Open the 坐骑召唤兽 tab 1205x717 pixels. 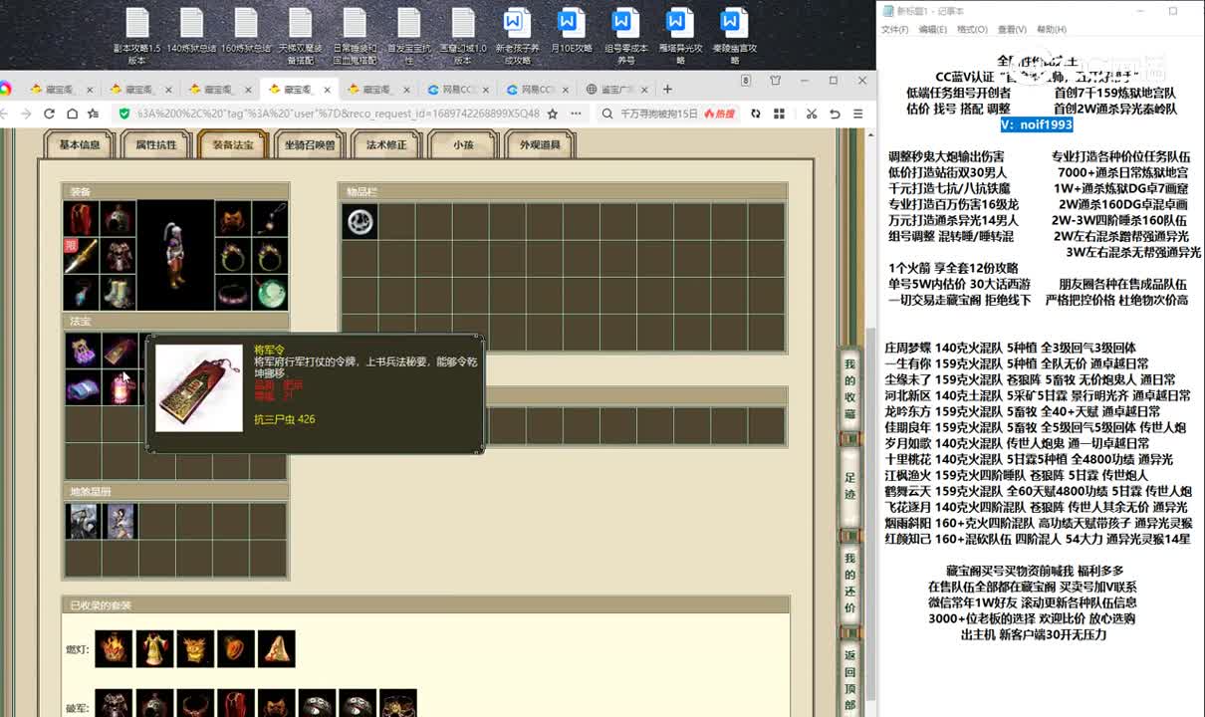click(x=310, y=145)
